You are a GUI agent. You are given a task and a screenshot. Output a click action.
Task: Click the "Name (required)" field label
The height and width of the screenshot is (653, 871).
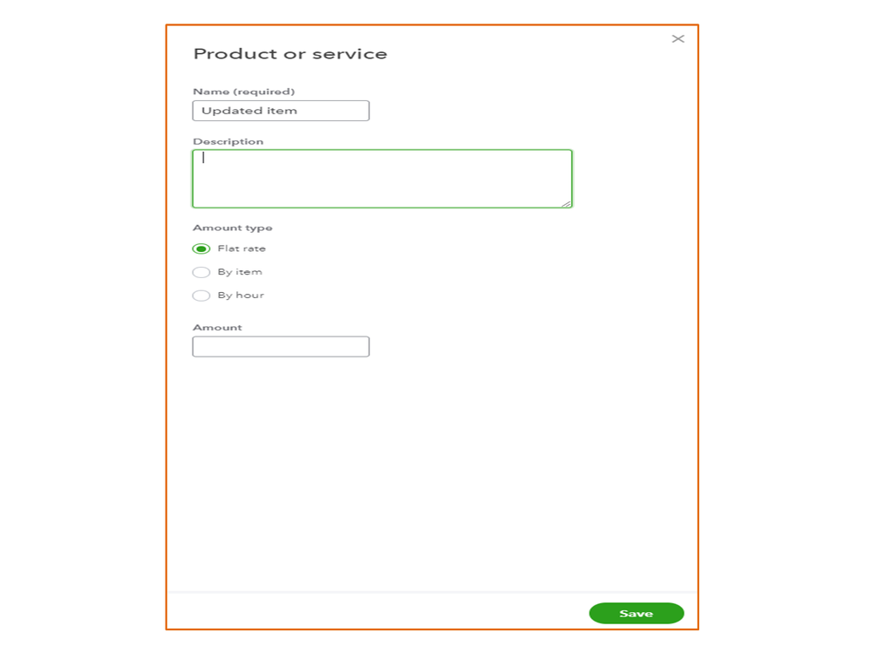tap(243, 92)
